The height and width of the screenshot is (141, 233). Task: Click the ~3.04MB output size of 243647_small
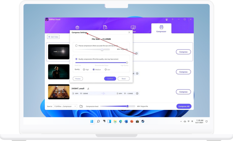coord(130,94)
